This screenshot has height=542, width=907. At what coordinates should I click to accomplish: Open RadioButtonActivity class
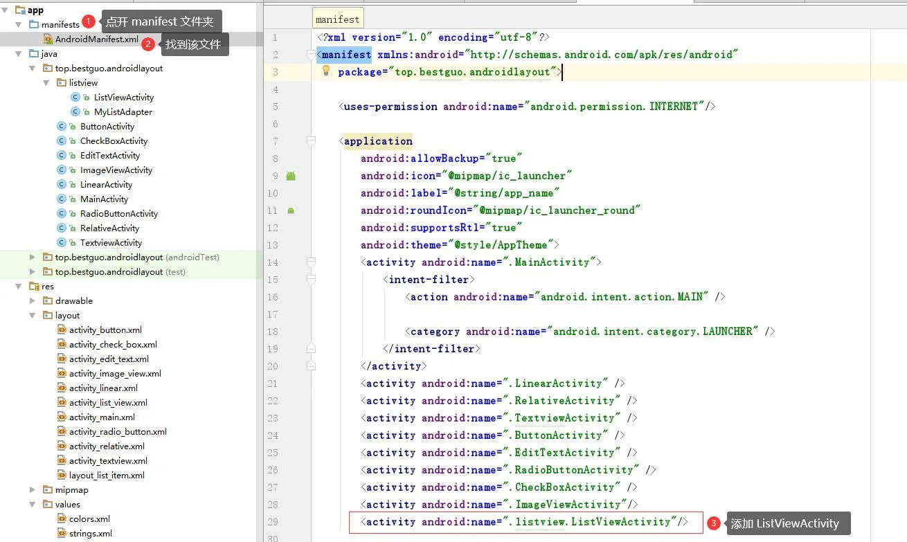point(119,214)
